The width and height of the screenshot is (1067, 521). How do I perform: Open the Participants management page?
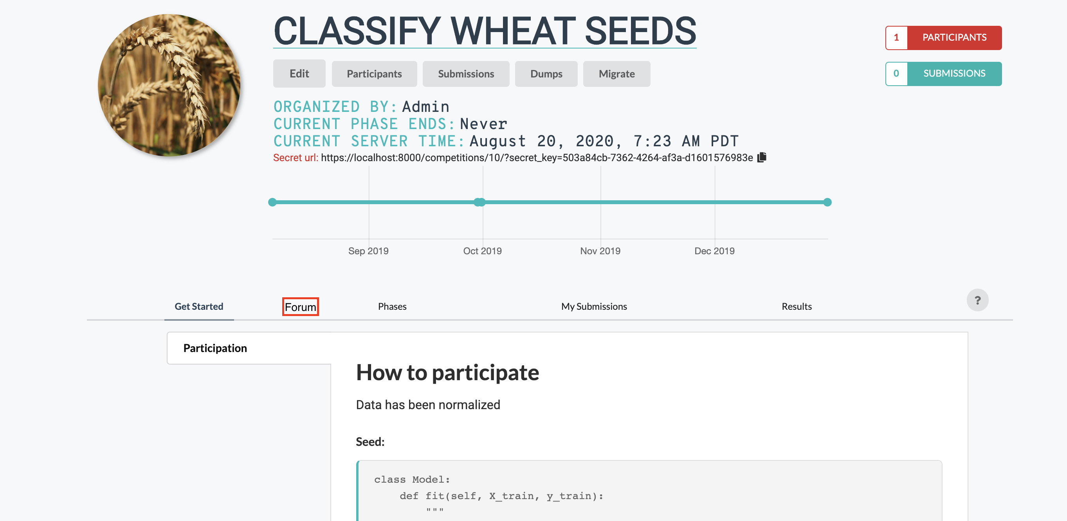click(374, 74)
